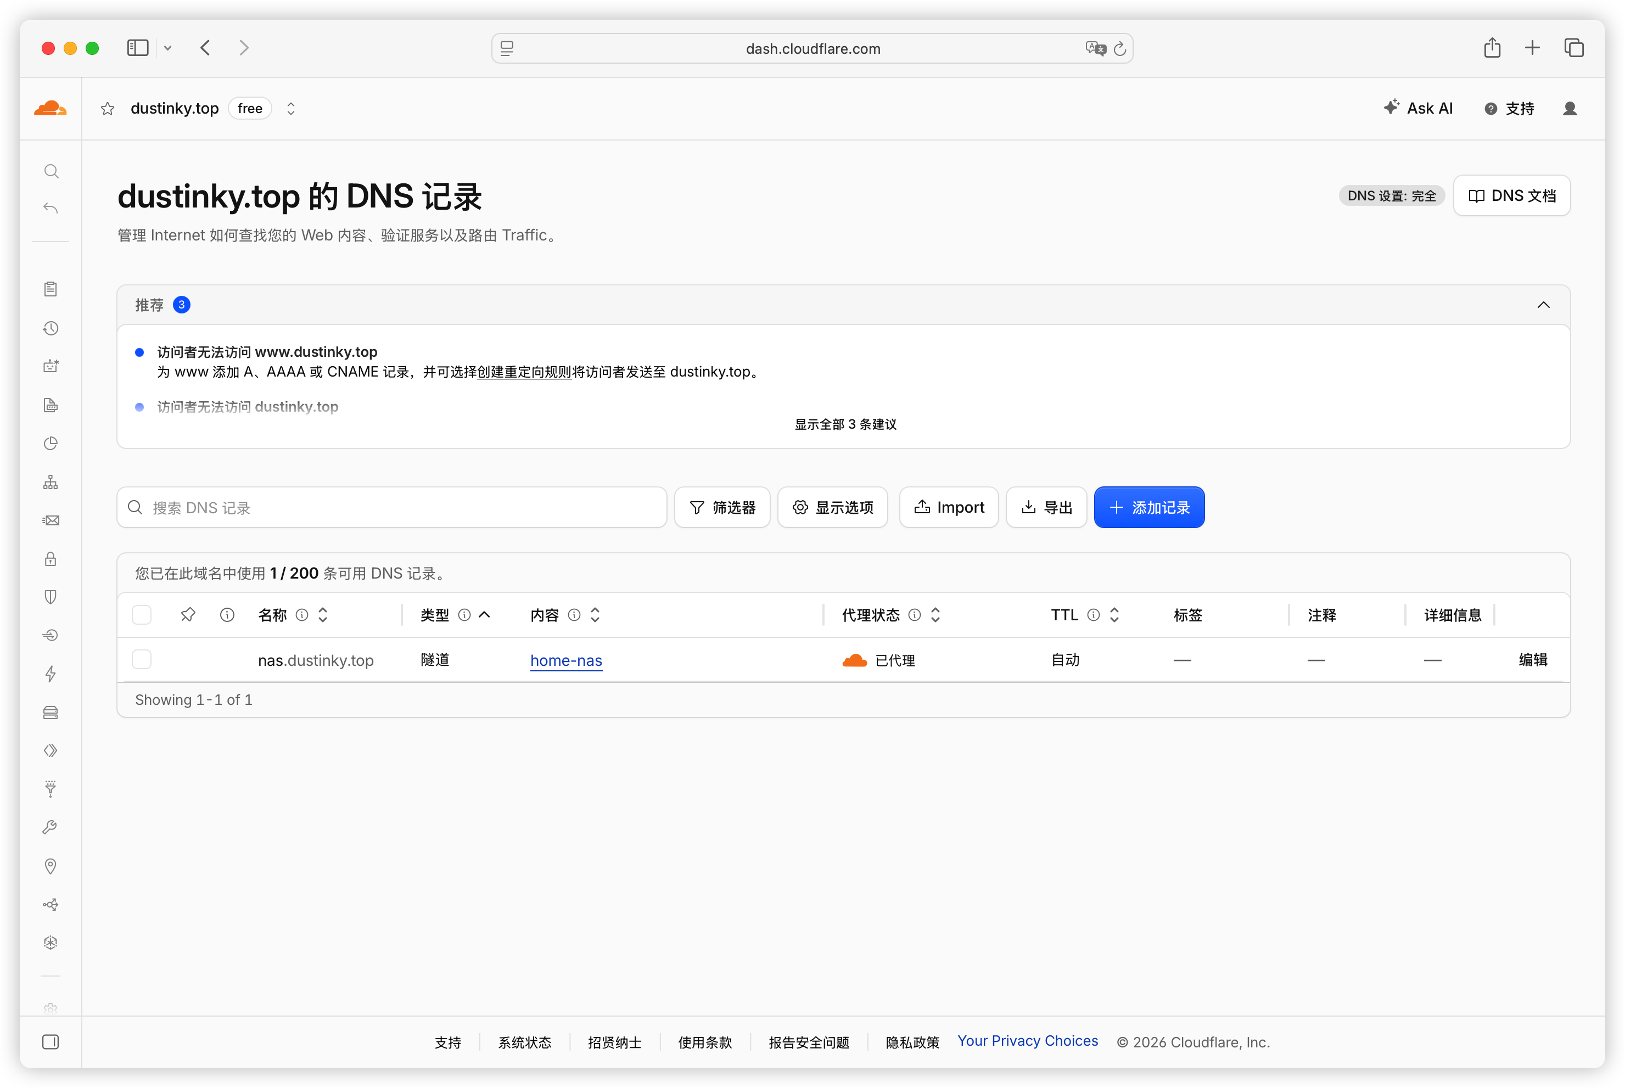The image size is (1625, 1088).
Task: Open 支持 help in top header
Action: pyautogui.click(x=1509, y=109)
